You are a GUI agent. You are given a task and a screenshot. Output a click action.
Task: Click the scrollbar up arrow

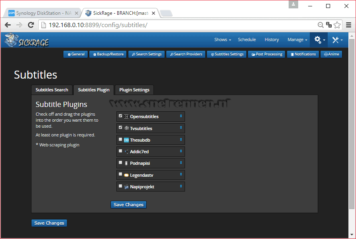click(x=352, y=36)
